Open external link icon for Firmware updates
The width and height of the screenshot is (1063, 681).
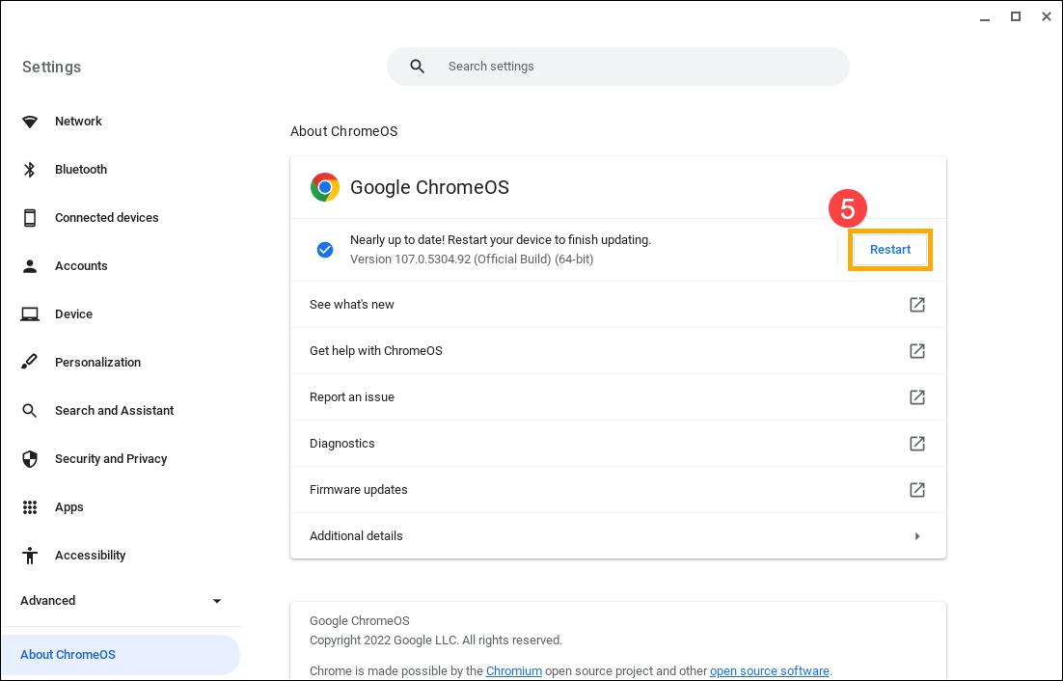tap(916, 489)
